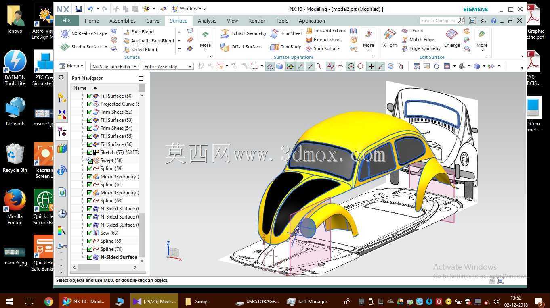Open the File menu
Screen dimensions: 550x308
click(x=66, y=21)
